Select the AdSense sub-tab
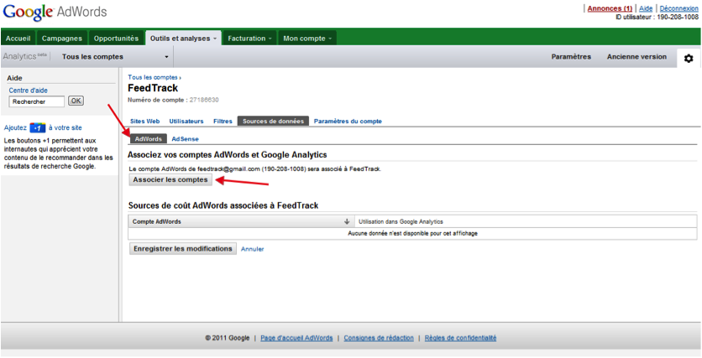Image resolution: width=702 pixels, height=358 pixels. (x=185, y=139)
